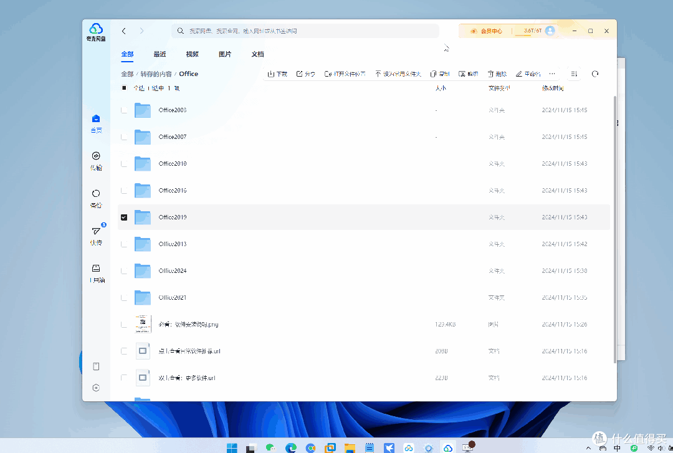Image resolution: width=673 pixels, height=453 pixels.
Task: Switch to the 图片 tab
Action: 225,54
